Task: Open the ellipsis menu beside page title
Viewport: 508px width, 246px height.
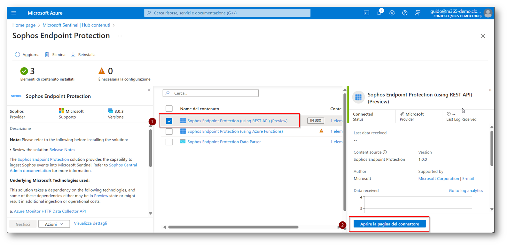Action: (x=120, y=36)
